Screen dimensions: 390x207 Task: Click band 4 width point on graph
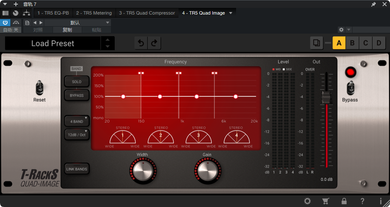[236, 96]
